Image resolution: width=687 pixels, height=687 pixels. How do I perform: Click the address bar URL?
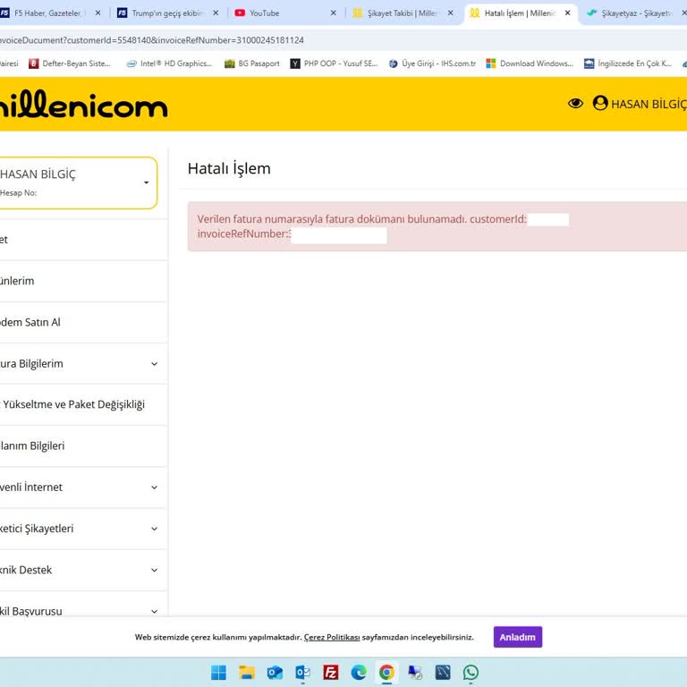151,40
